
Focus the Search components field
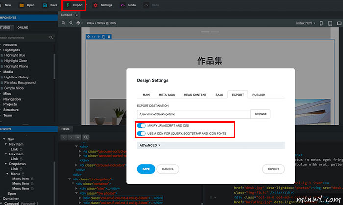(x=24, y=38)
